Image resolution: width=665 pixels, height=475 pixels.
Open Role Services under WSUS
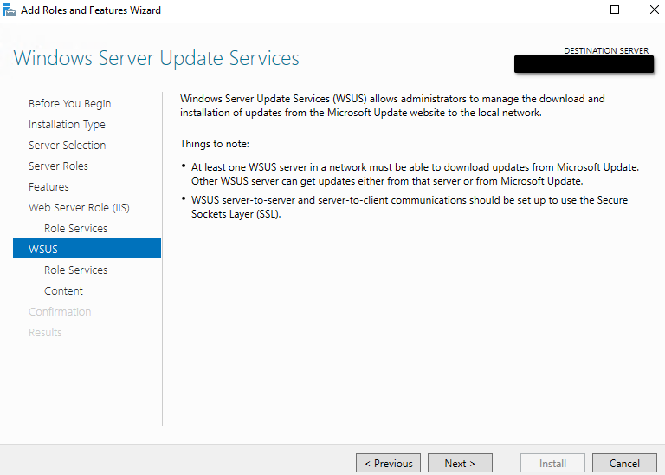coord(75,270)
